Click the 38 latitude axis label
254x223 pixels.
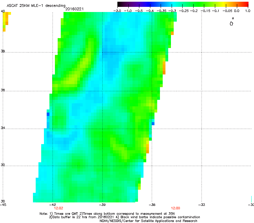(x=3, y=51)
